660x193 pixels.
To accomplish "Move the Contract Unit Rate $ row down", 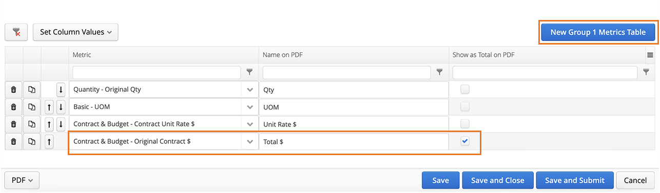I will (61, 124).
